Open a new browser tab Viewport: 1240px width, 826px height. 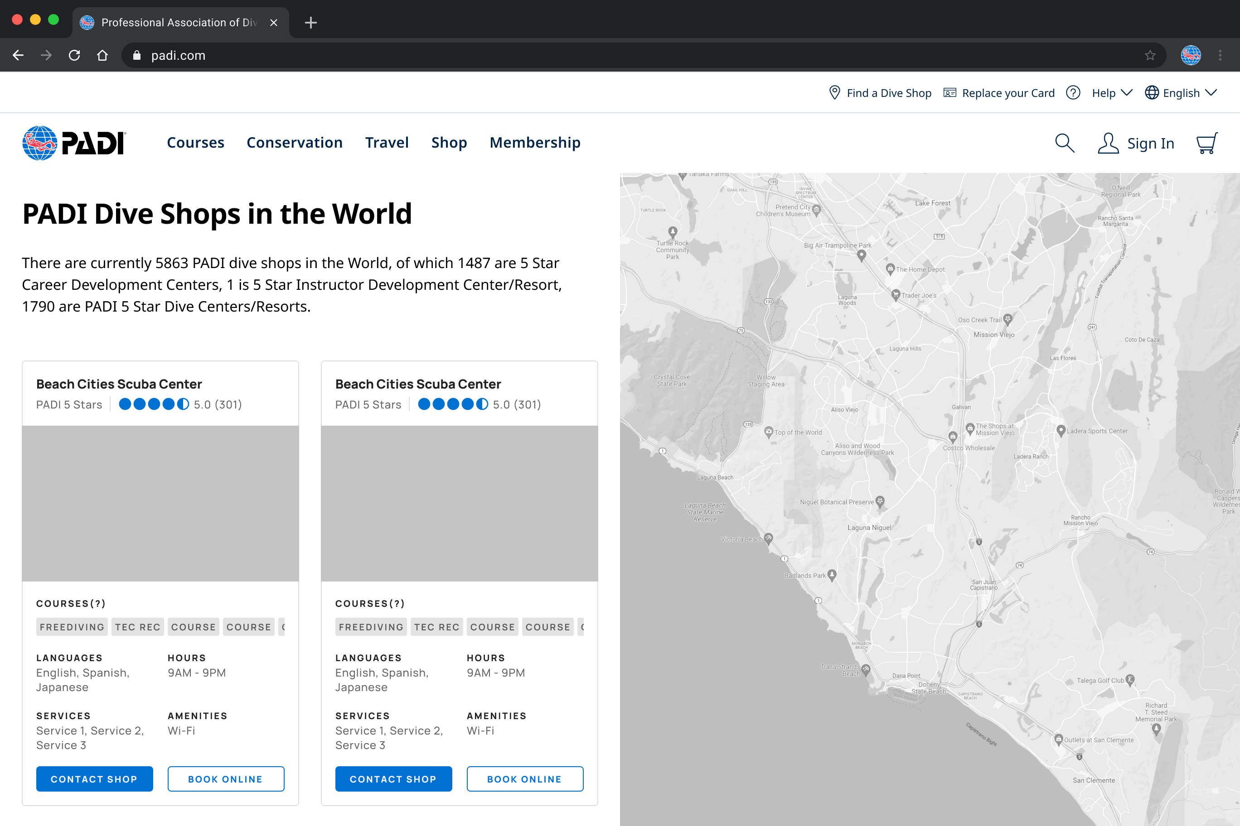(x=310, y=23)
